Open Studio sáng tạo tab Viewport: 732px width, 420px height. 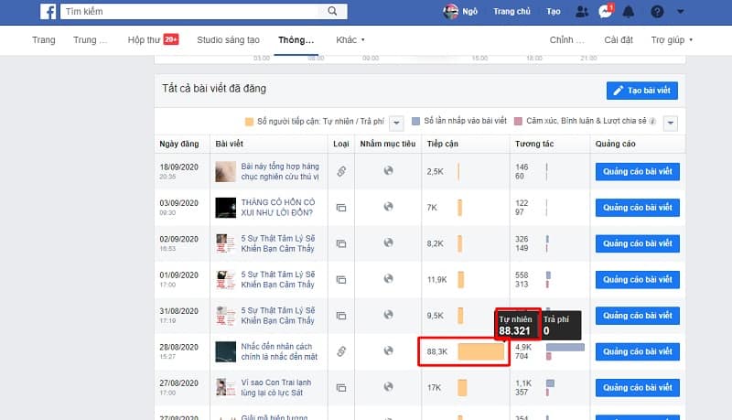coord(228,40)
